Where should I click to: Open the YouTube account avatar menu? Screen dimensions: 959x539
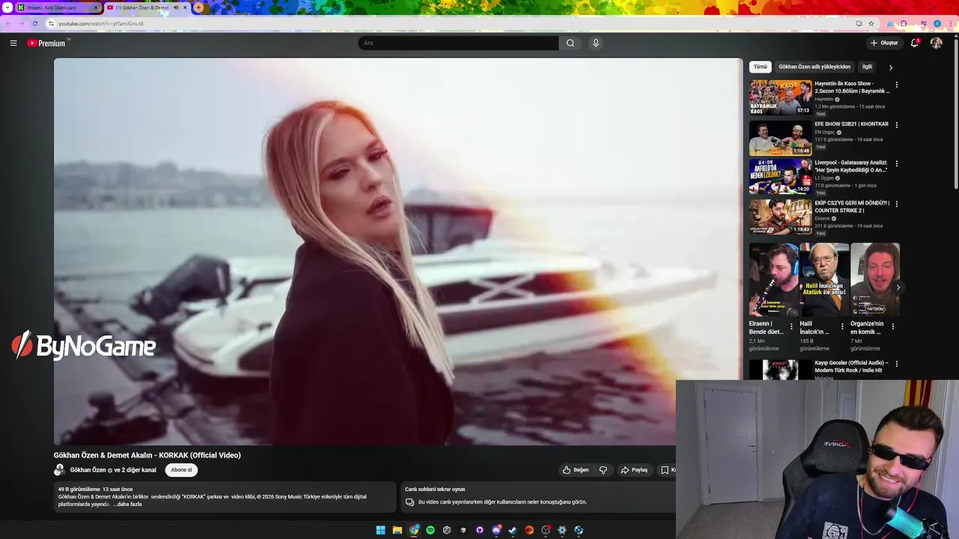pos(936,43)
